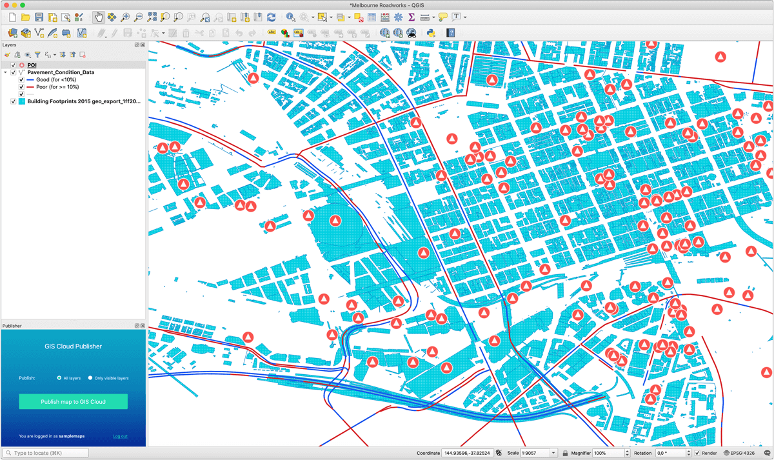Viewport: 774px width, 460px height.
Task: Close the Publisher panel
Action: 143,326
